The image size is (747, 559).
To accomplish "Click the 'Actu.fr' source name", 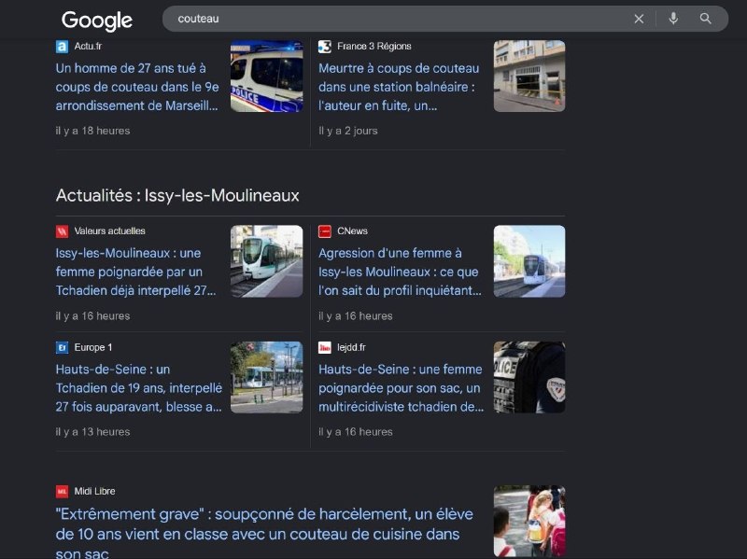I will point(88,46).
